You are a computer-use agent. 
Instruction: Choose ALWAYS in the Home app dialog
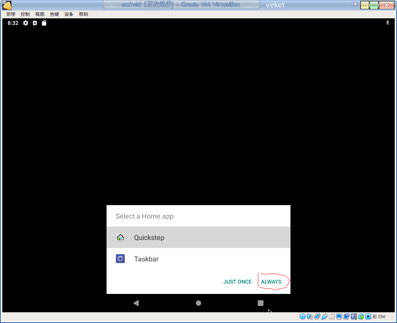[x=271, y=282]
